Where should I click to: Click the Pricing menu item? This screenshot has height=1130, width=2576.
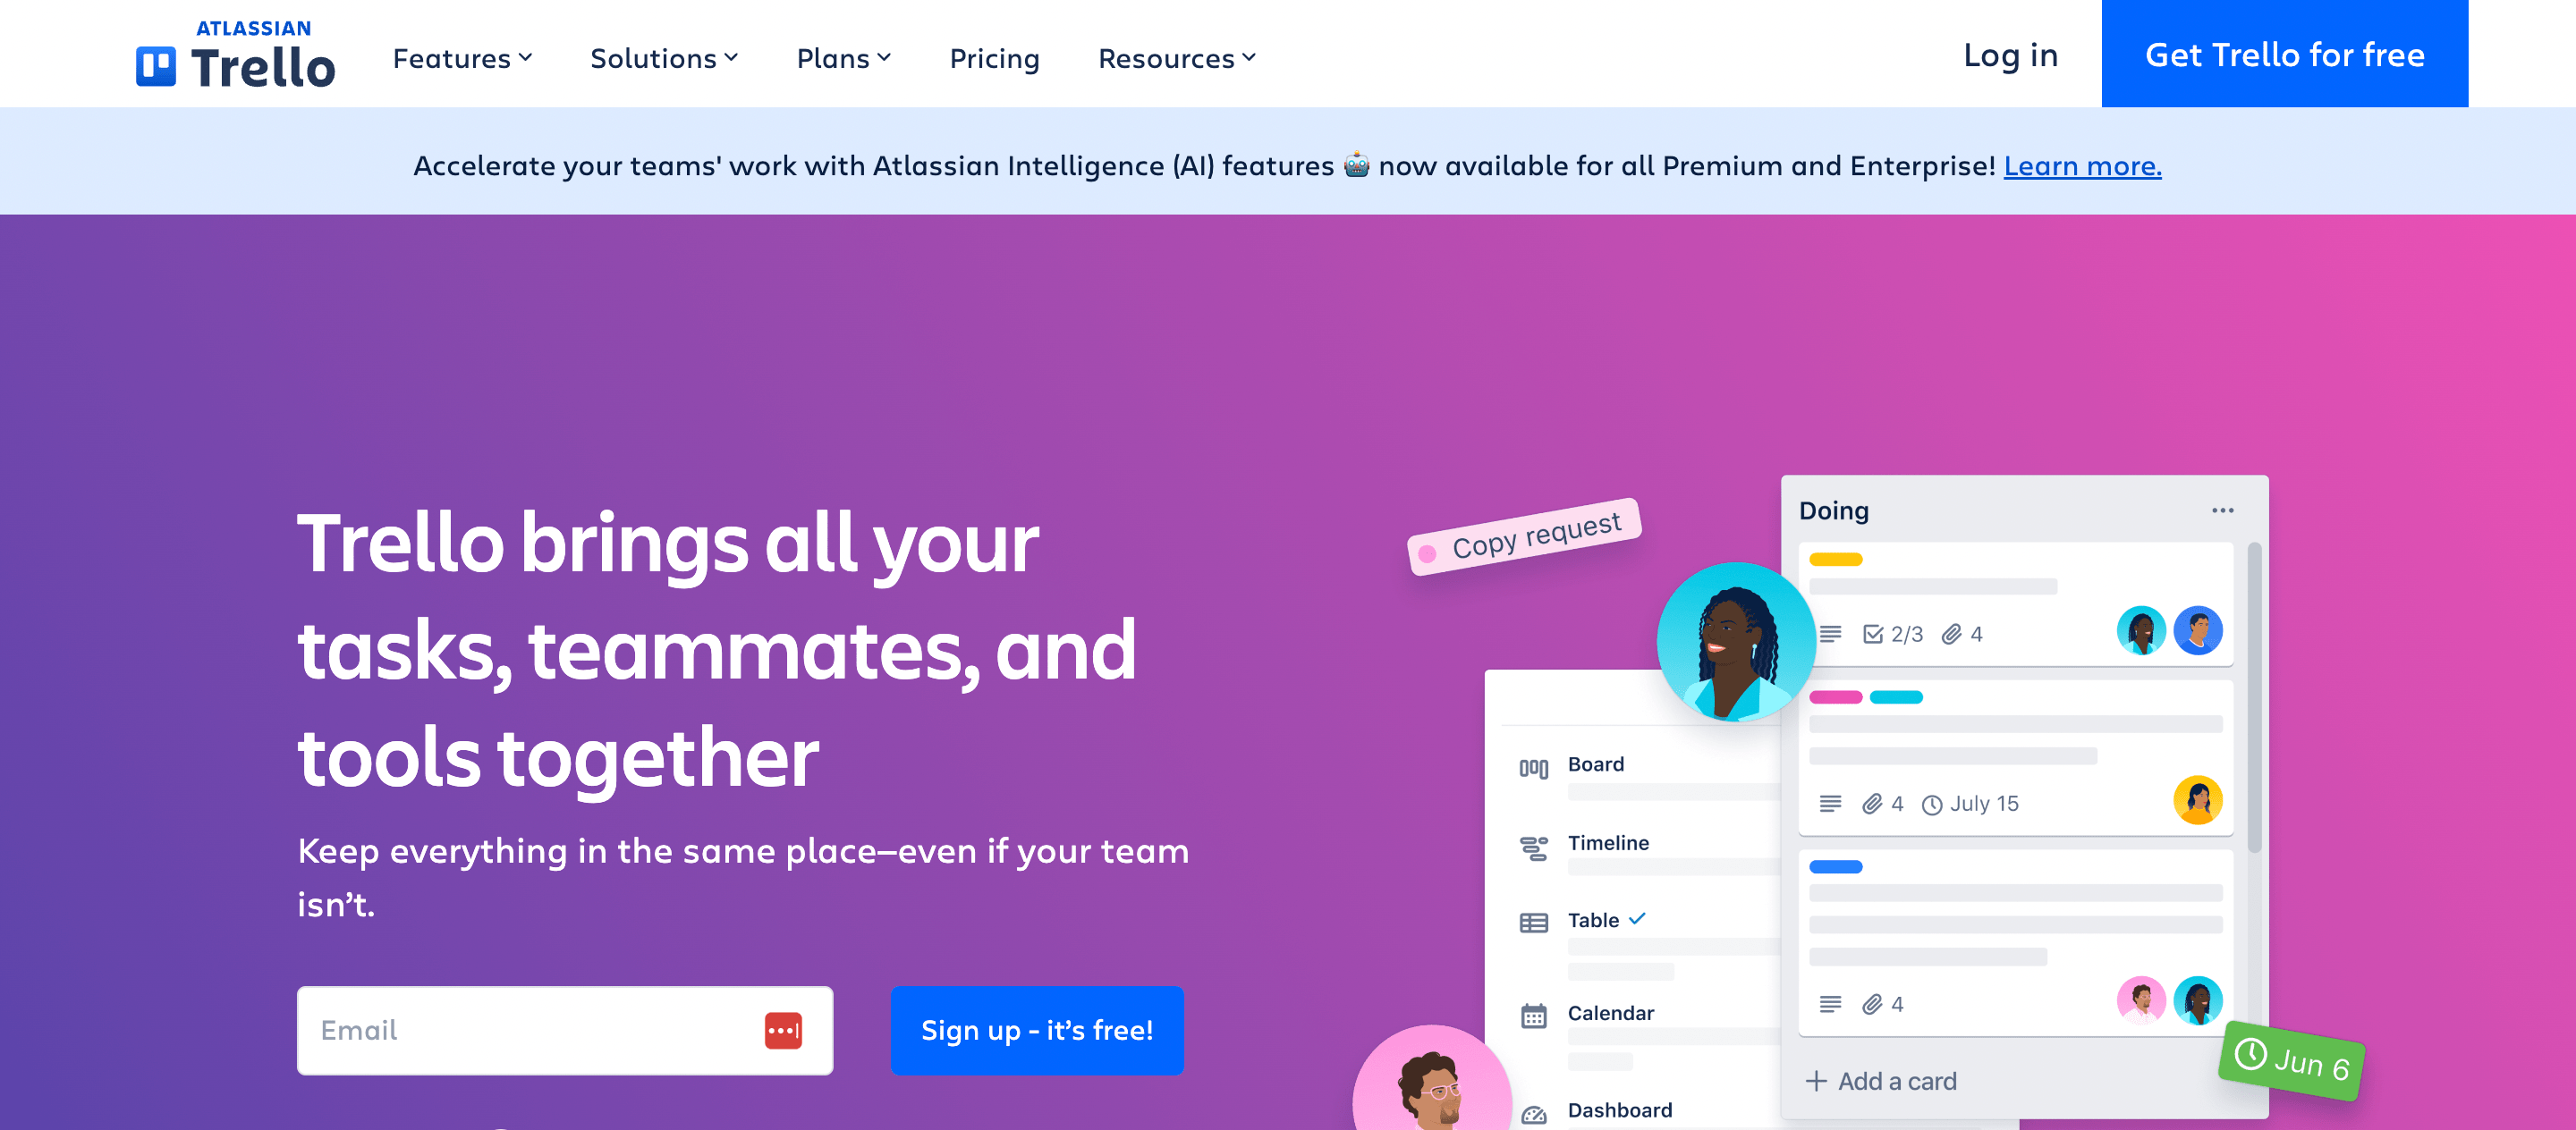994,55
